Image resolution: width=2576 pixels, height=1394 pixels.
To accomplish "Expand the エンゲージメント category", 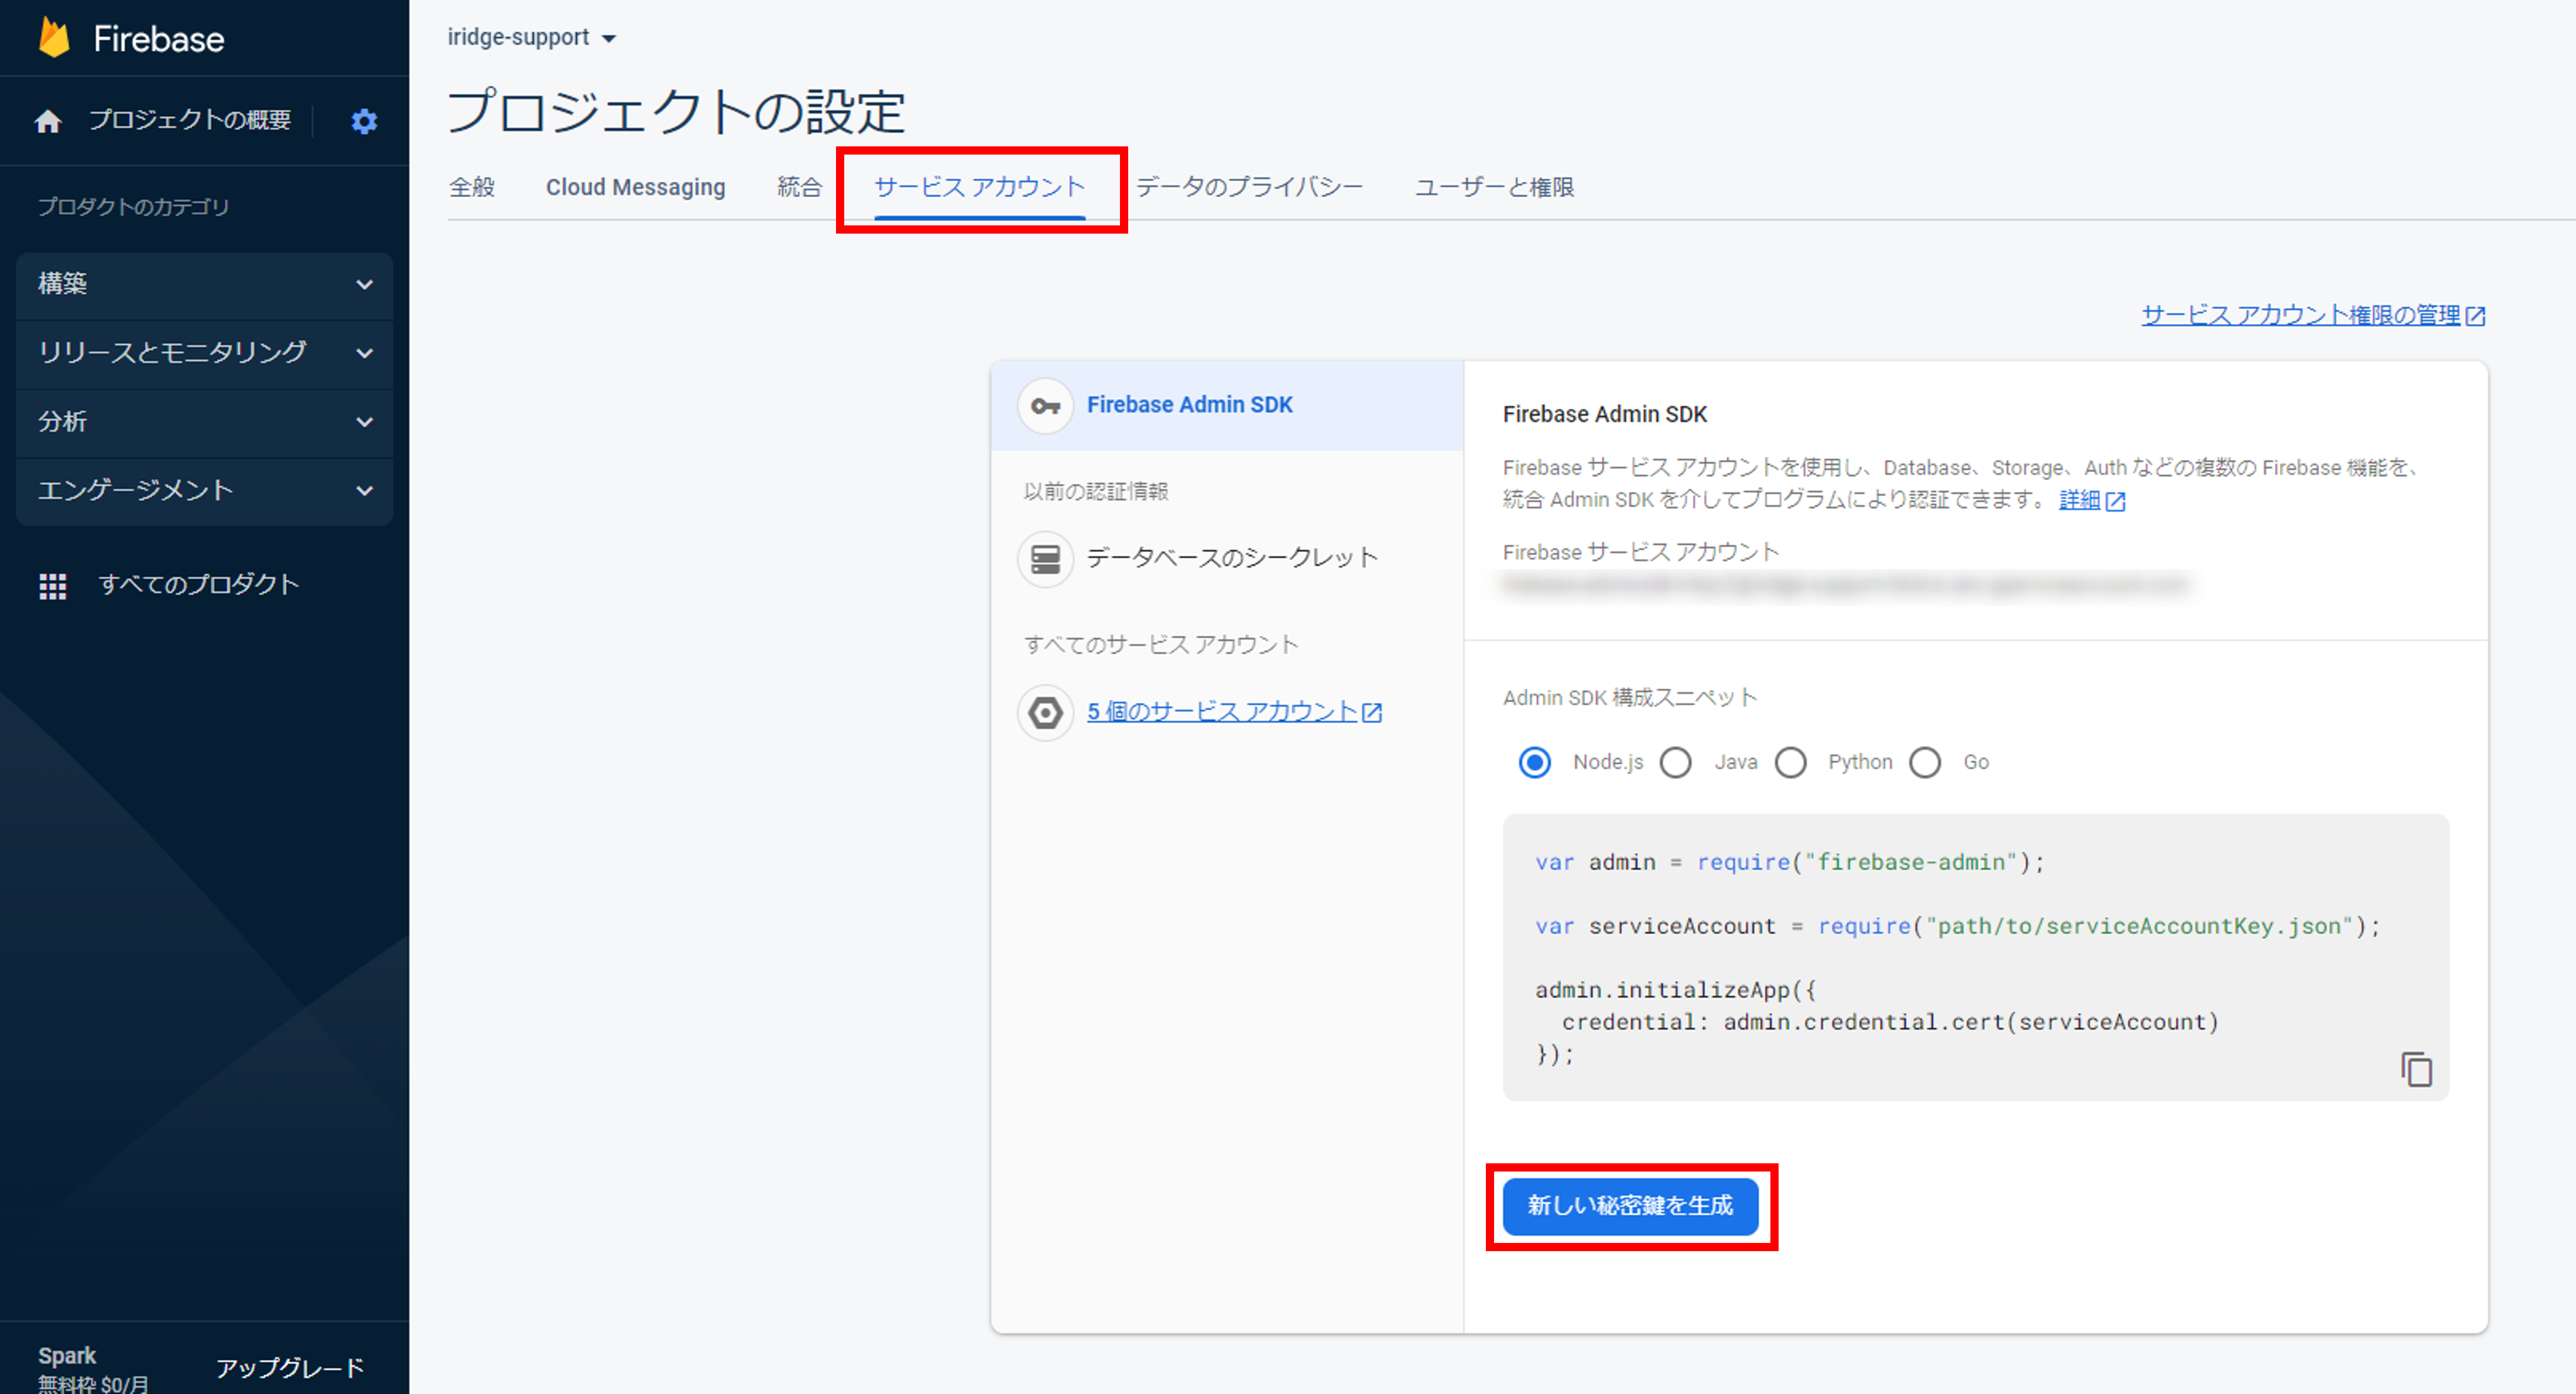I will [204, 491].
